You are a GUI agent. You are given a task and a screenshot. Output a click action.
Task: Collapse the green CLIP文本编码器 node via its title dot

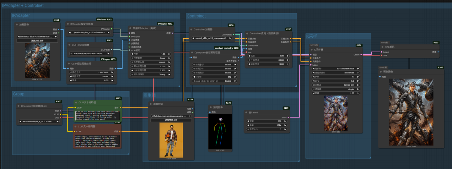pos(76,102)
